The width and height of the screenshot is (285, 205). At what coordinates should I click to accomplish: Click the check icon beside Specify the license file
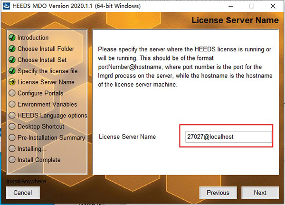point(12,71)
